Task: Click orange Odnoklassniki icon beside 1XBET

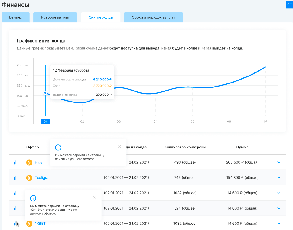Action: click(x=29, y=224)
